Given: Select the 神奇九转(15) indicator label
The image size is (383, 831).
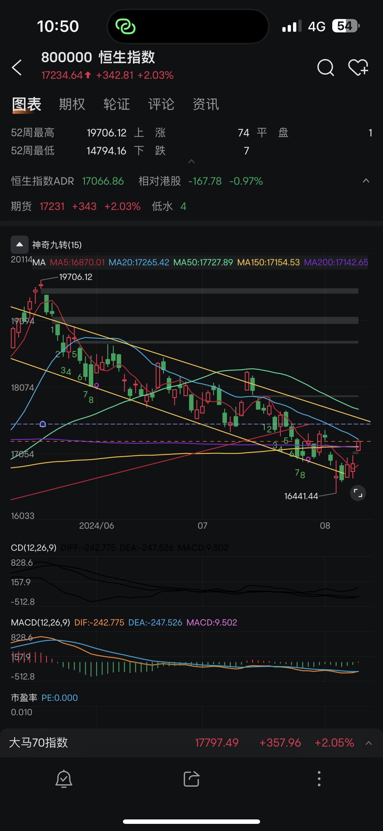Looking at the screenshot, I should pyautogui.click(x=57, y=245).
